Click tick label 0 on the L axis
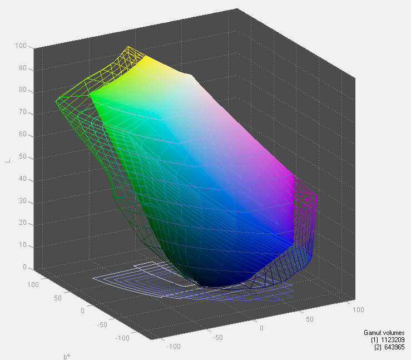This screenshot has height=360, width=411. coord(24,267)
